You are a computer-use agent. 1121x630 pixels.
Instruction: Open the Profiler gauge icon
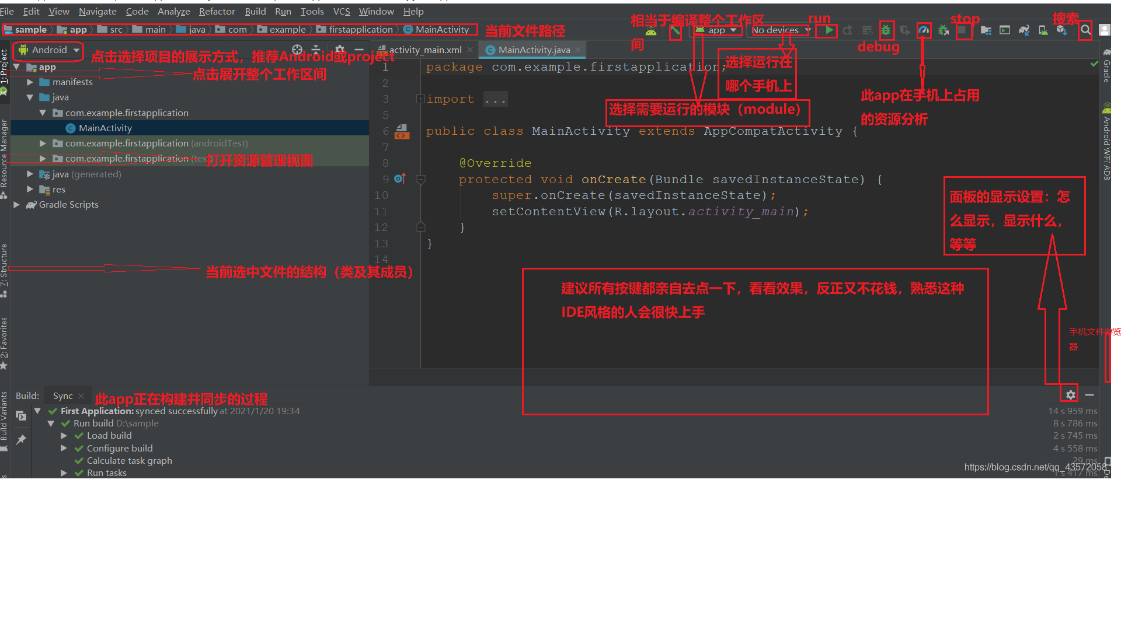(x=924, y=30)
